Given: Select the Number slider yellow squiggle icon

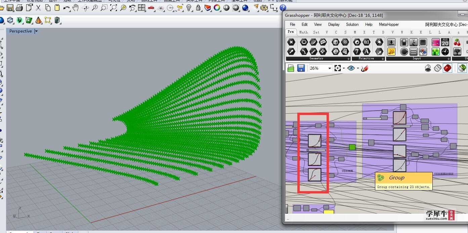Looking at the screenshot, I should point(391,52).
